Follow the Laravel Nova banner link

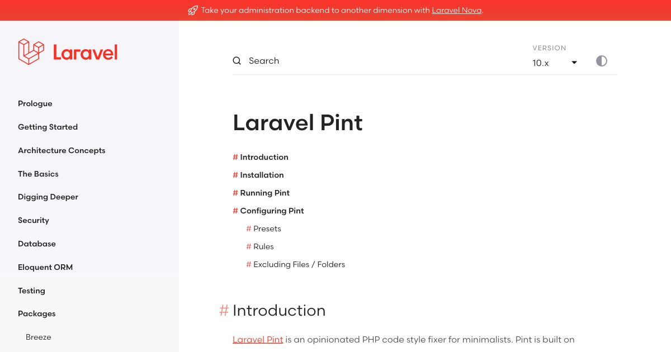(x=456, y=10)
